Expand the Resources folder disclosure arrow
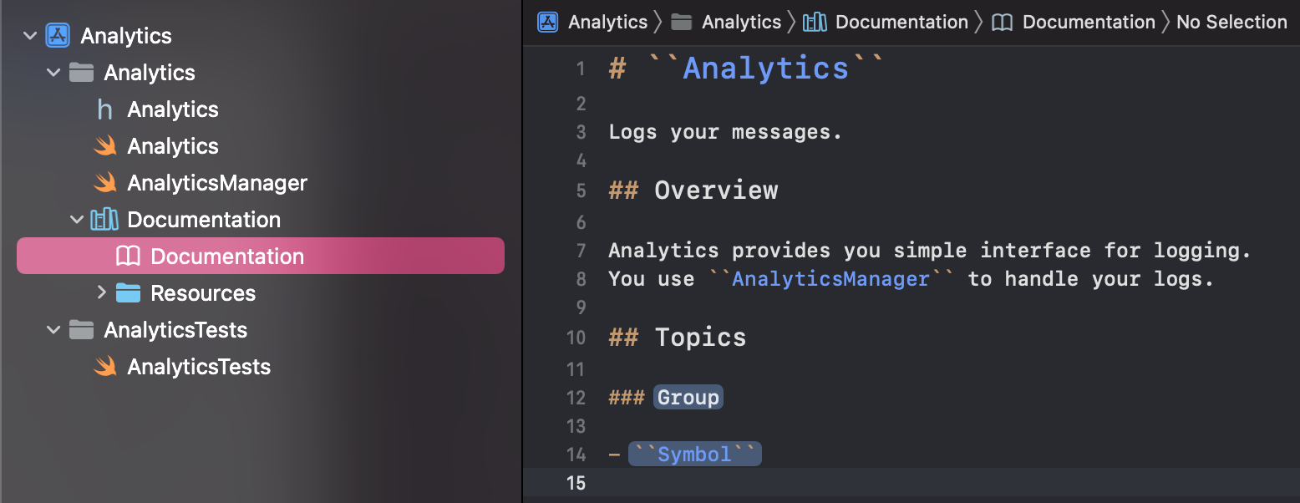This screenshot has width=1300, height=503. pyautogui.click(x=101, y=293)
